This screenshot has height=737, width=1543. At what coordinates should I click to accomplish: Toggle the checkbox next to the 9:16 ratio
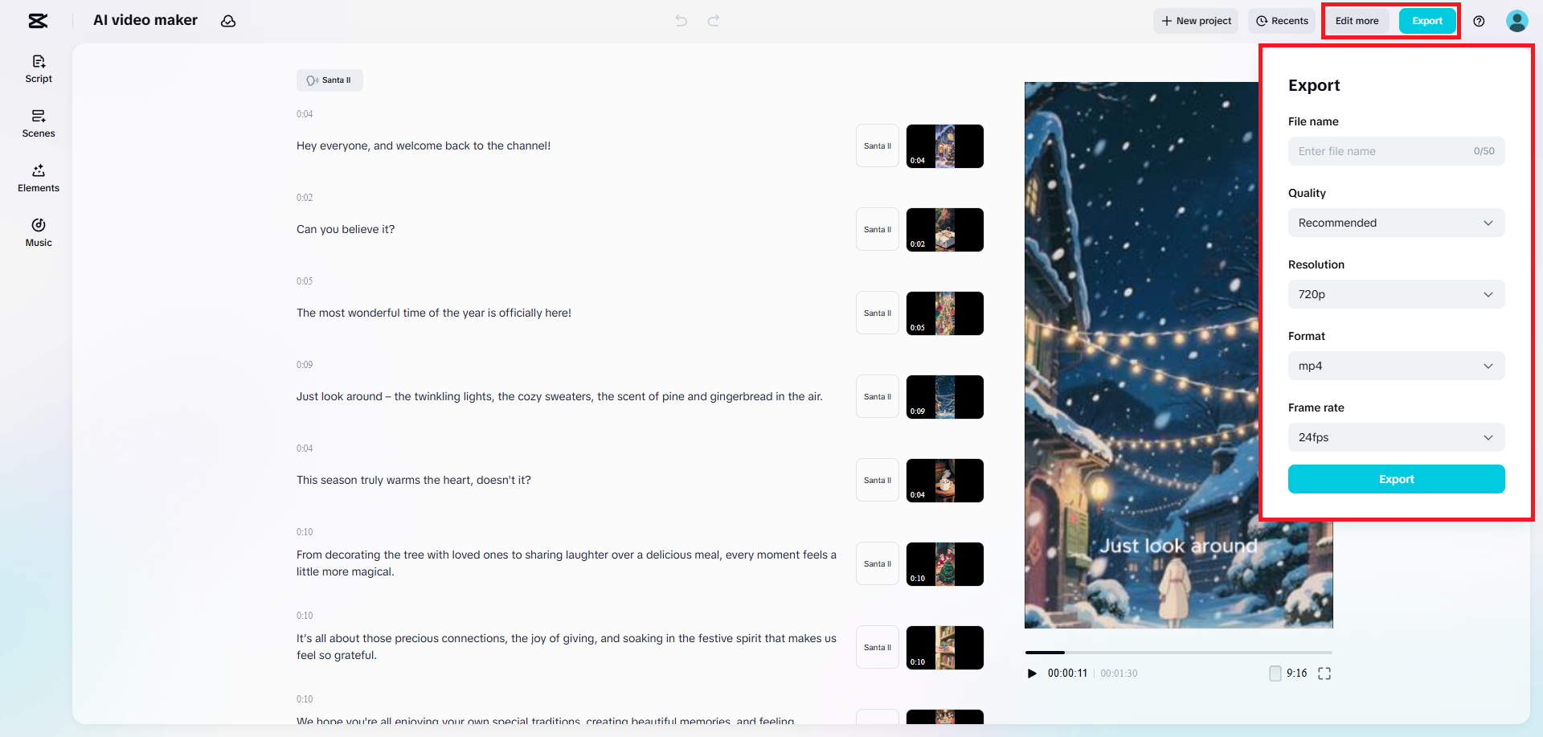click(x=1275, y=674)
